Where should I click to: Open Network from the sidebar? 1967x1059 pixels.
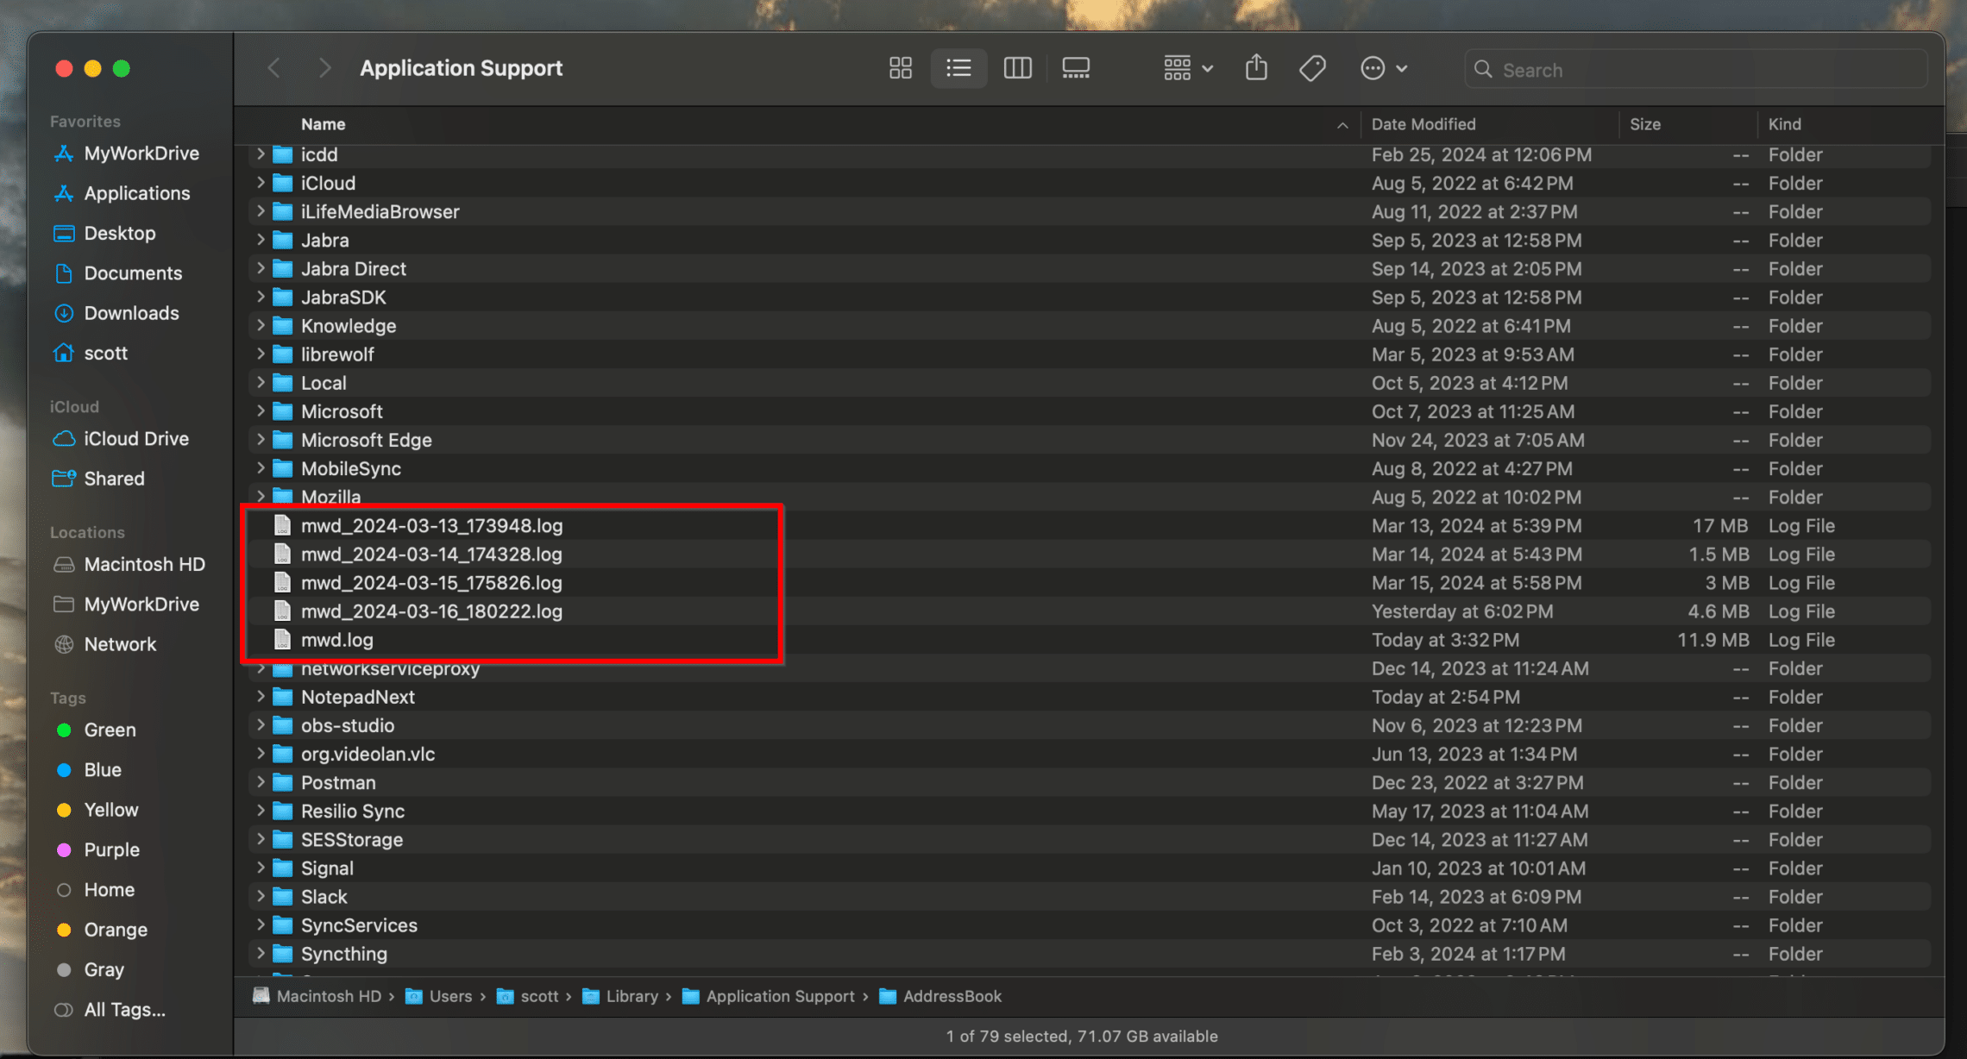tap(121, 643)
